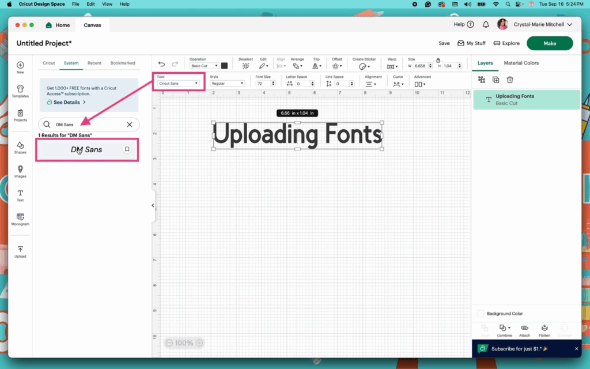
Task: Expand the Warp dropdown
Action: (x=392, y=66)
